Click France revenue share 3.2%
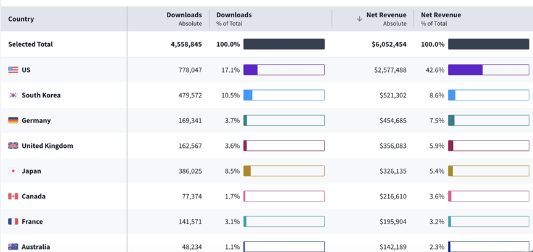Screen dimensions: 533x252 [437, 222]
